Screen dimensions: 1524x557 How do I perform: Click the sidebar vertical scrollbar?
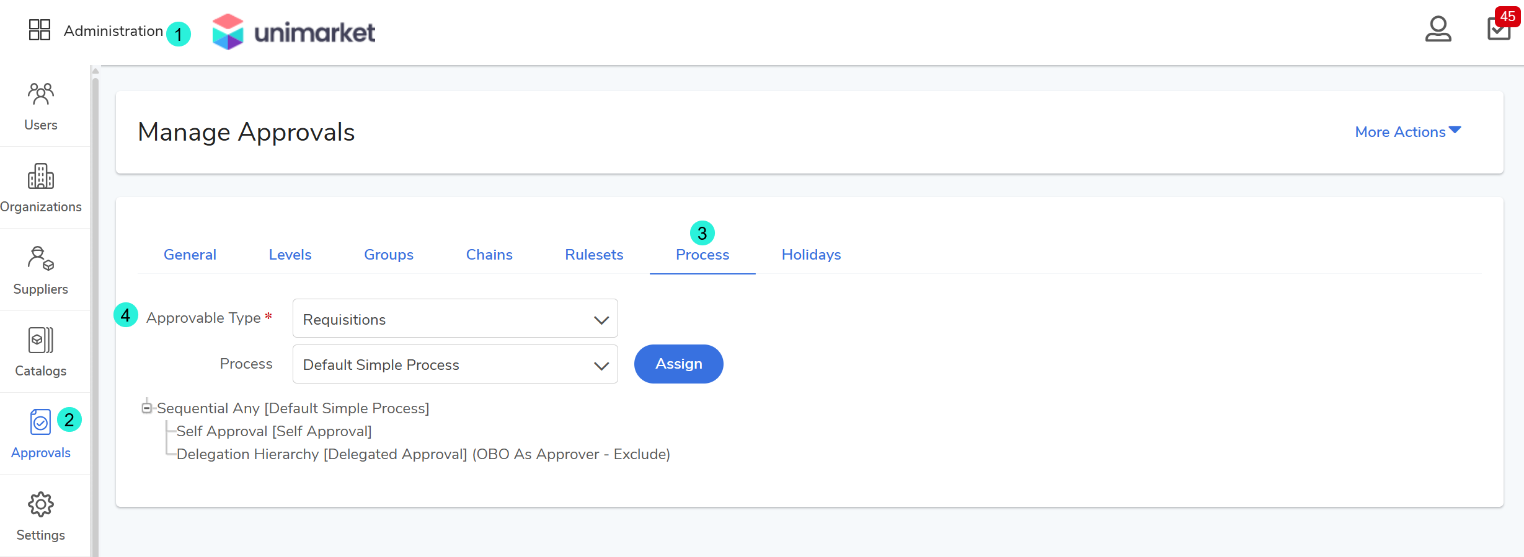click(95, 310)
